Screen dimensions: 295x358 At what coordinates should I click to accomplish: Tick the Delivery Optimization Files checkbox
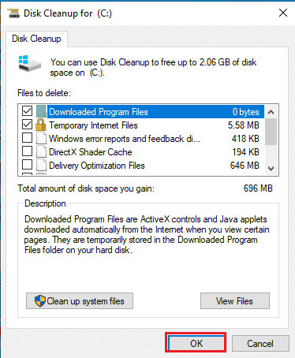(x=27, y=165)
